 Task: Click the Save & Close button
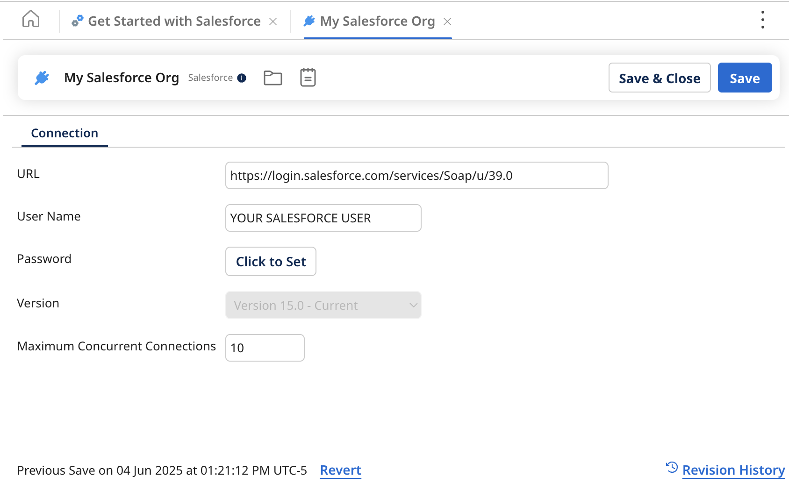coord(659,78)
